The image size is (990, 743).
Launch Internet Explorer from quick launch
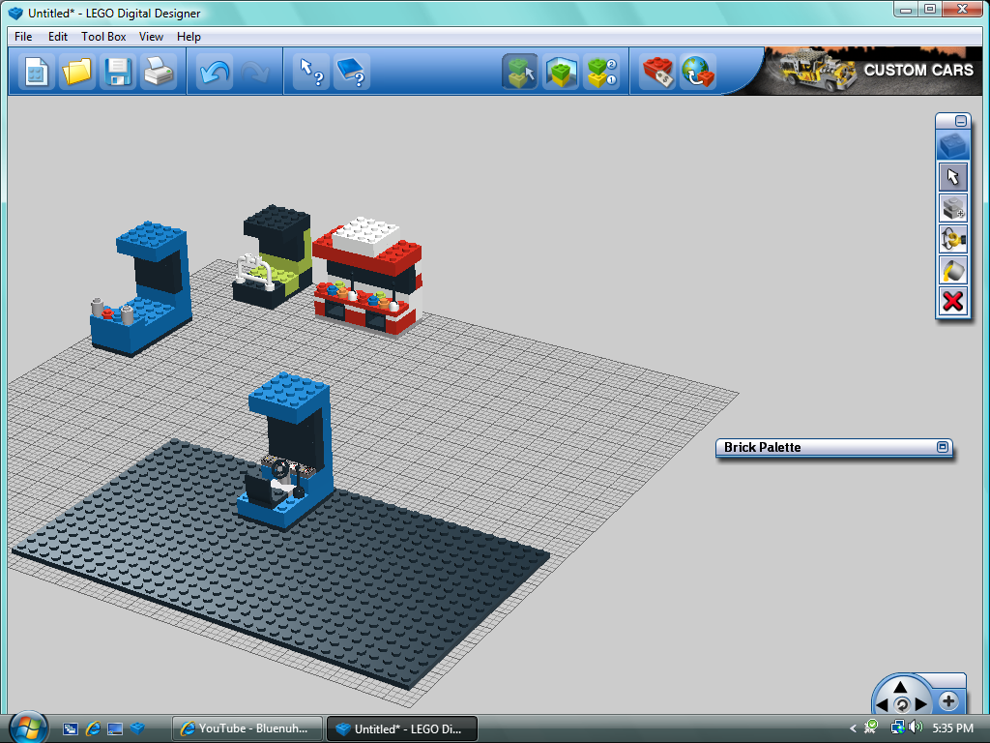pos(93,728)
